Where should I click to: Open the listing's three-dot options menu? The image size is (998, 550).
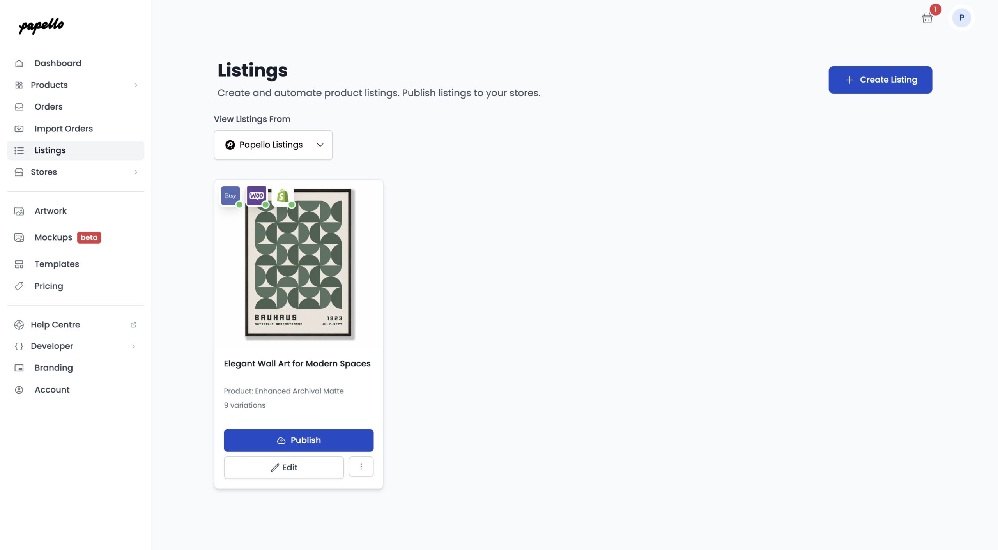361,467
